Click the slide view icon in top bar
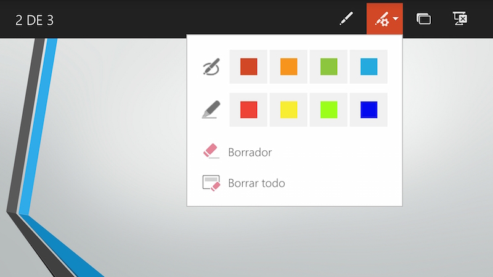 pyautogui.click(x=423, y=19)
